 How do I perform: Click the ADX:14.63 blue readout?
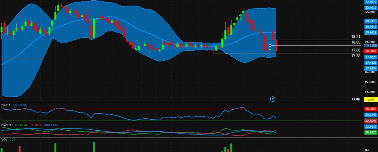click(51, 125)
